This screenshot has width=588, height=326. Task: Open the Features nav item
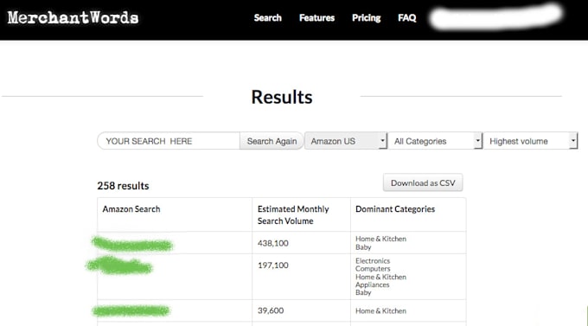(316, 17)
